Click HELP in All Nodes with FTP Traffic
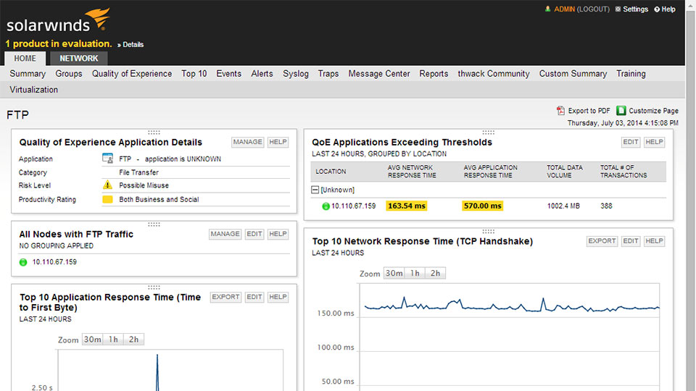 278,234
